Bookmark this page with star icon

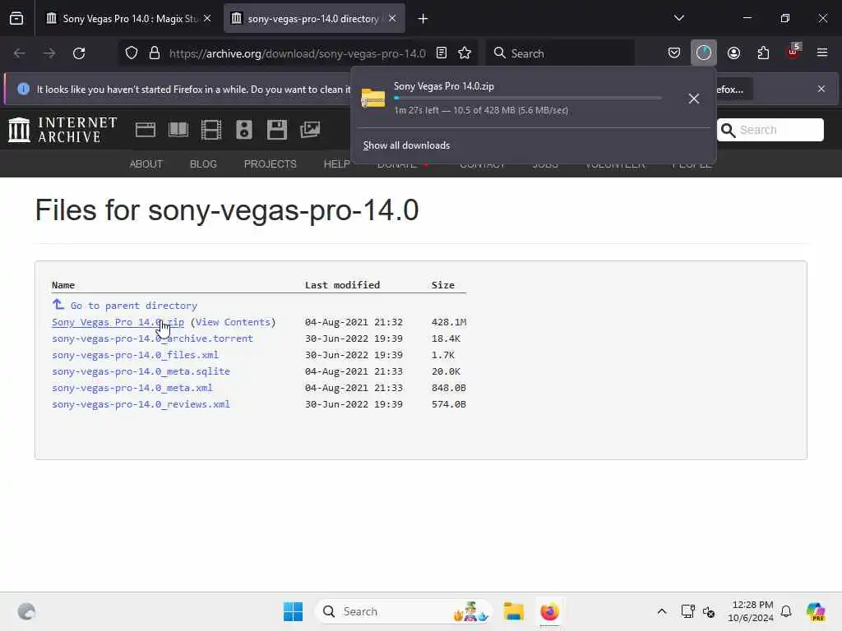[x=465, y=53]
